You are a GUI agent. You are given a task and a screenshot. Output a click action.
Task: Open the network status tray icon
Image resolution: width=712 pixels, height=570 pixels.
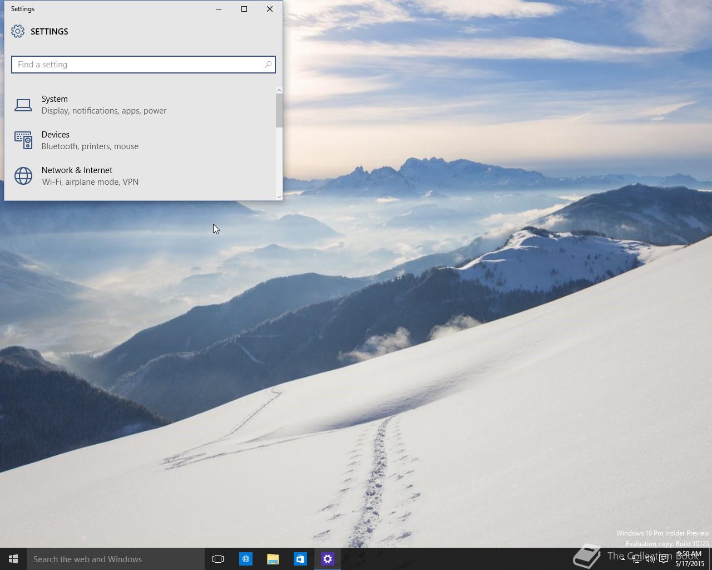637,559
